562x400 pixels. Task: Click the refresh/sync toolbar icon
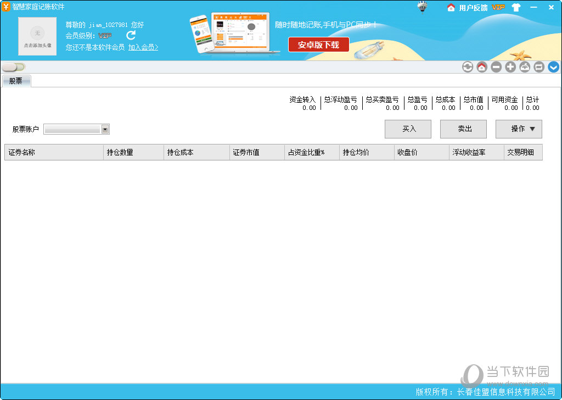pyautogui.click(x=468, y=67)
